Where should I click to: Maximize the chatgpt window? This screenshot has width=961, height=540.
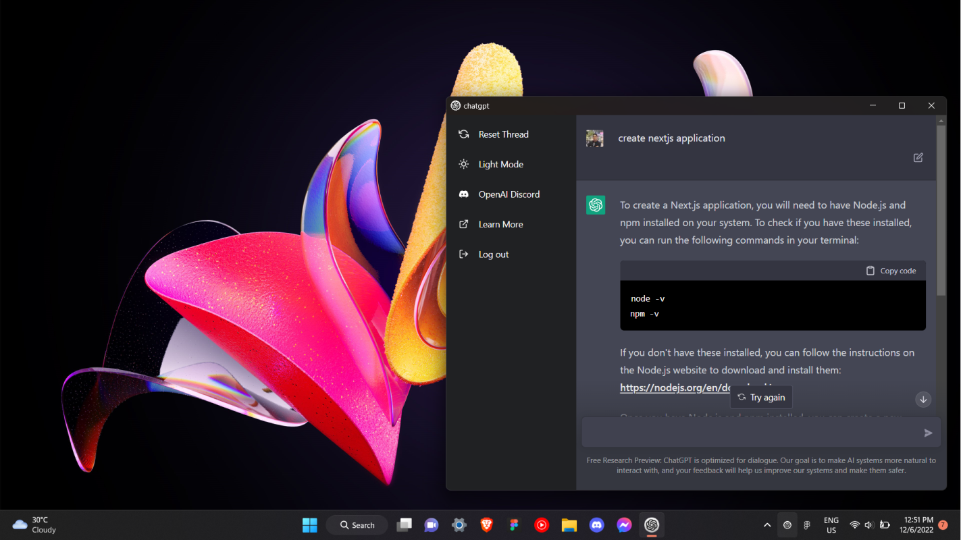[902, 106]
